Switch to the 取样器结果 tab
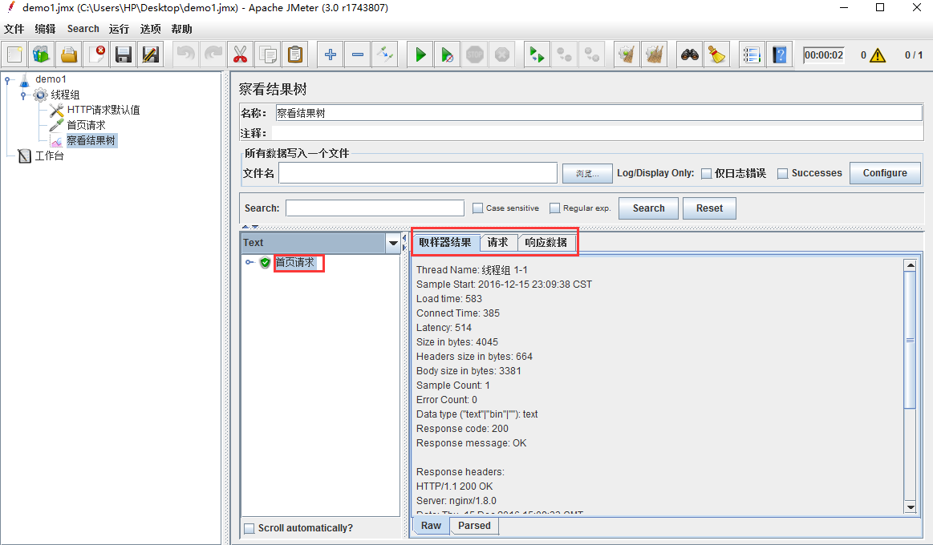The width and height of the screenshot is (933, 545). pyautogui.click(x=445, y=243)
